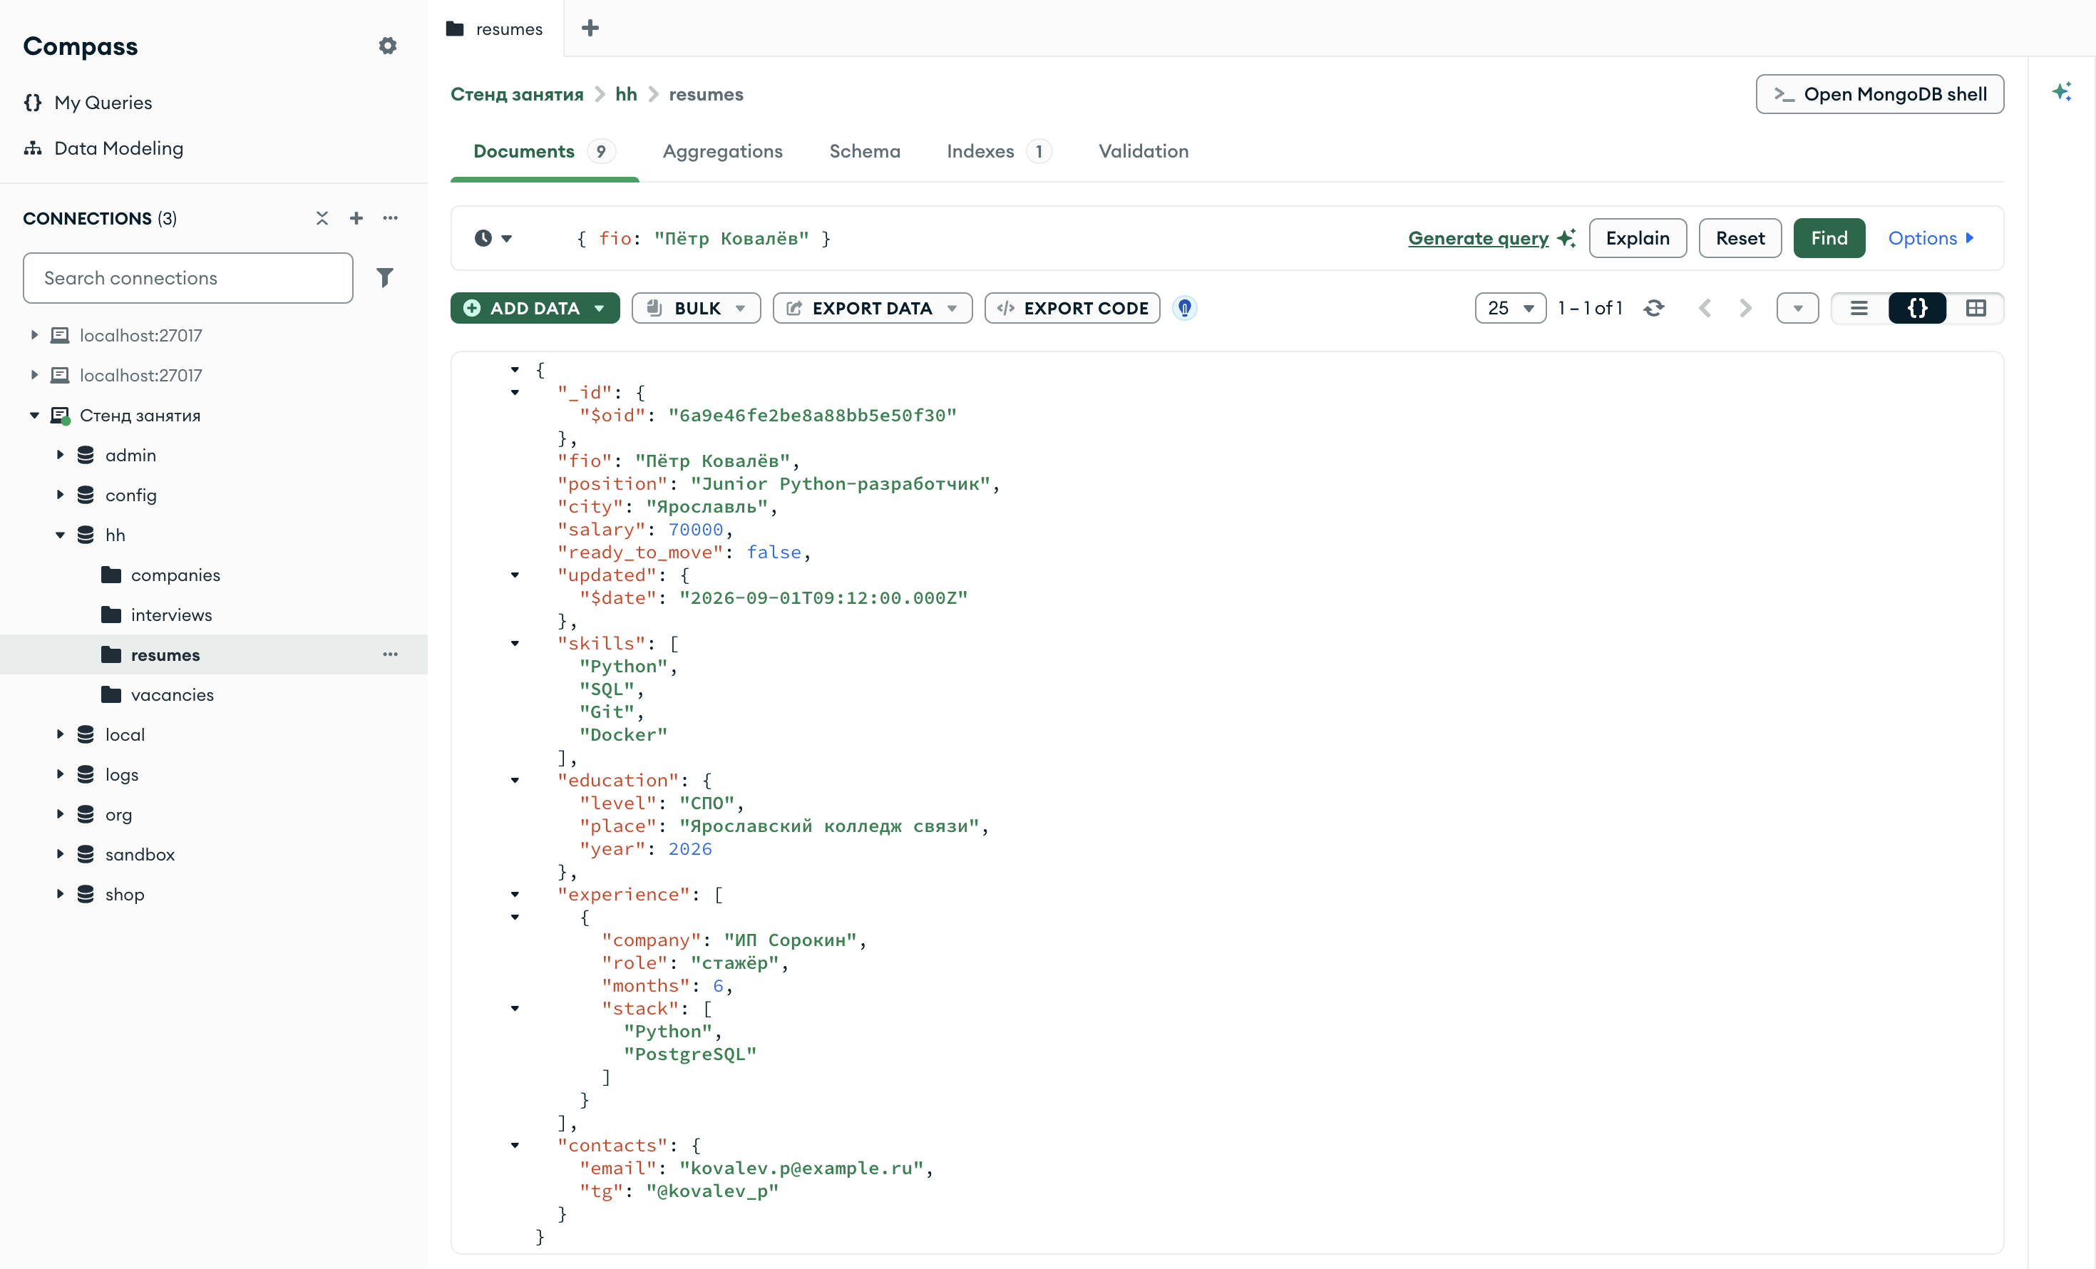Switch to the Validation tab
This screenshot has height=1269, width=2096.
1144,151
